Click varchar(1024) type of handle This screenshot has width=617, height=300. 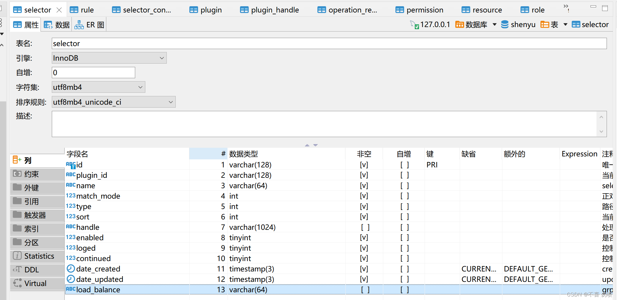[252, 227]
